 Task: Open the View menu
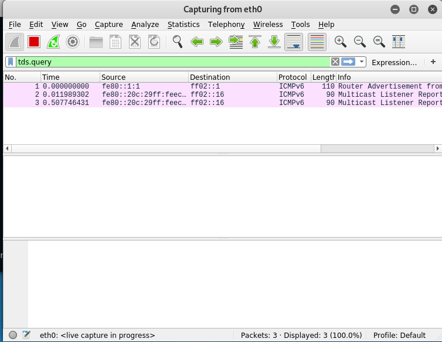(x=60, y=25)
